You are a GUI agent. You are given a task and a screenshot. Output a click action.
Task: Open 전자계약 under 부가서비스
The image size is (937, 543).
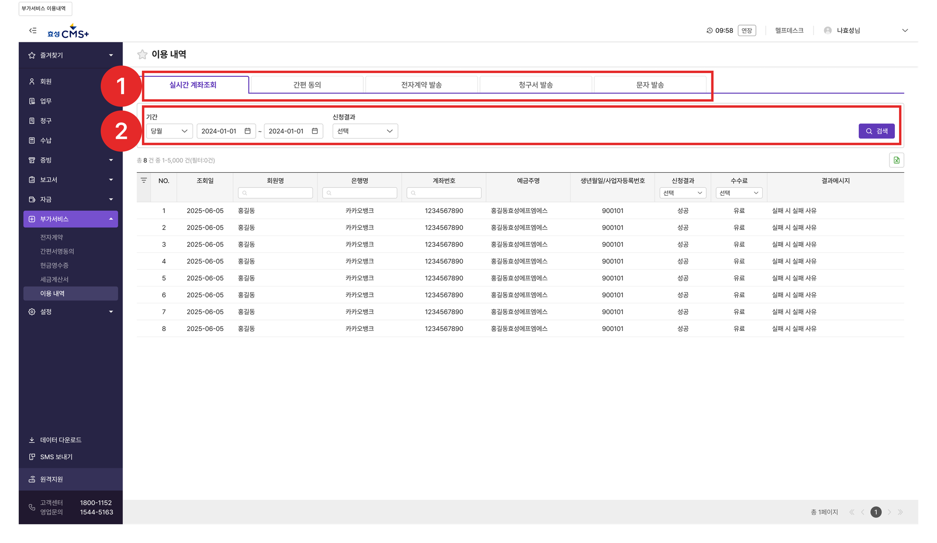pos(52,237)
